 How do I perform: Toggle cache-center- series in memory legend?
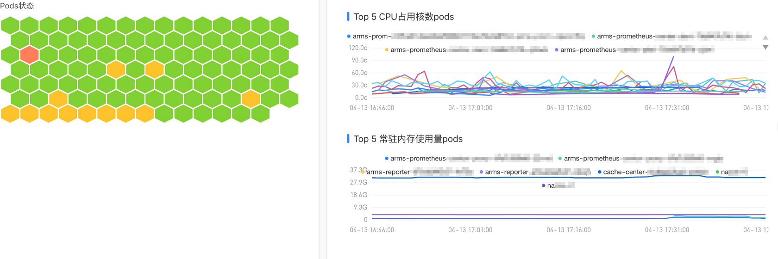point(653,172)
